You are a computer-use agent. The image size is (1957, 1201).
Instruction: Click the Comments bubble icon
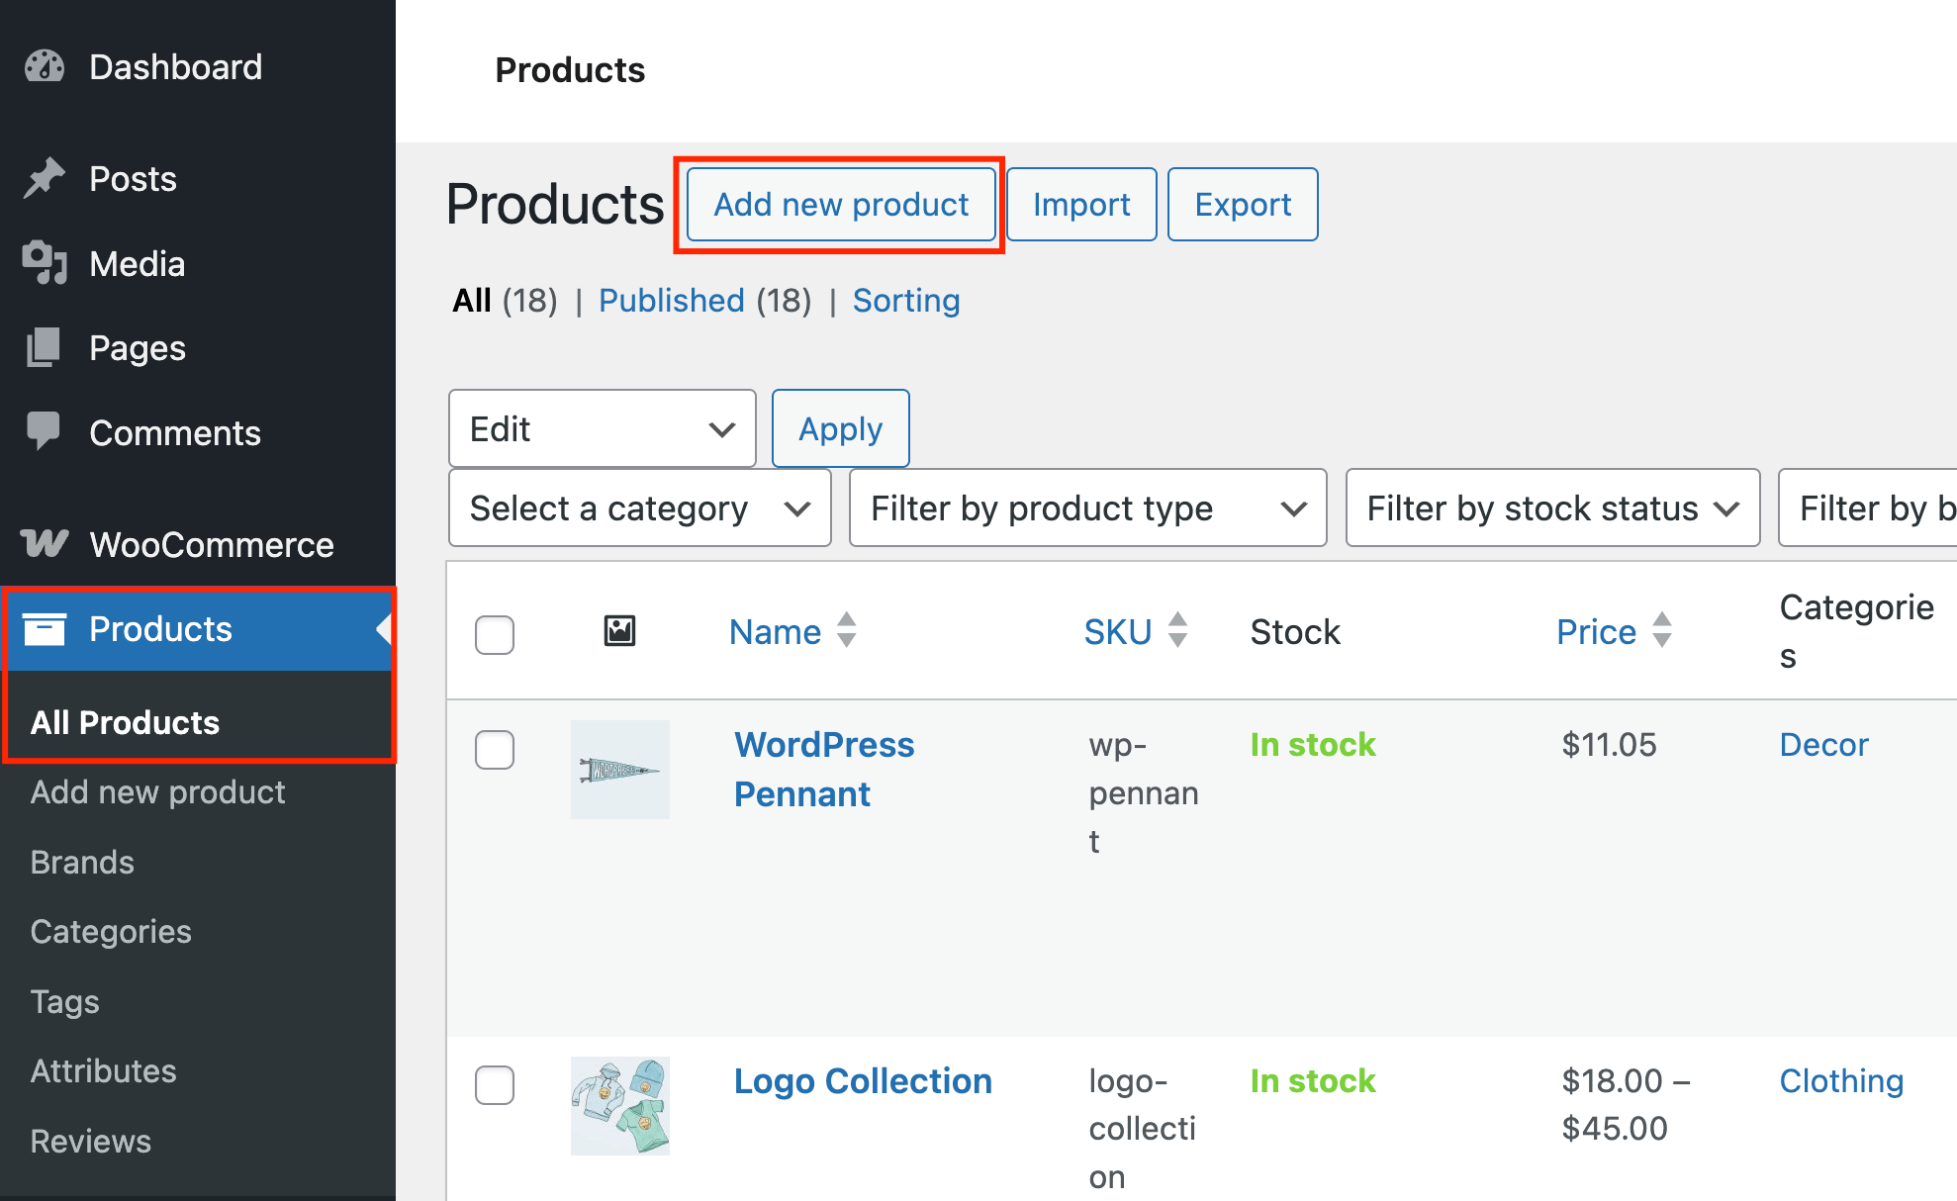[x=45, y=432]
